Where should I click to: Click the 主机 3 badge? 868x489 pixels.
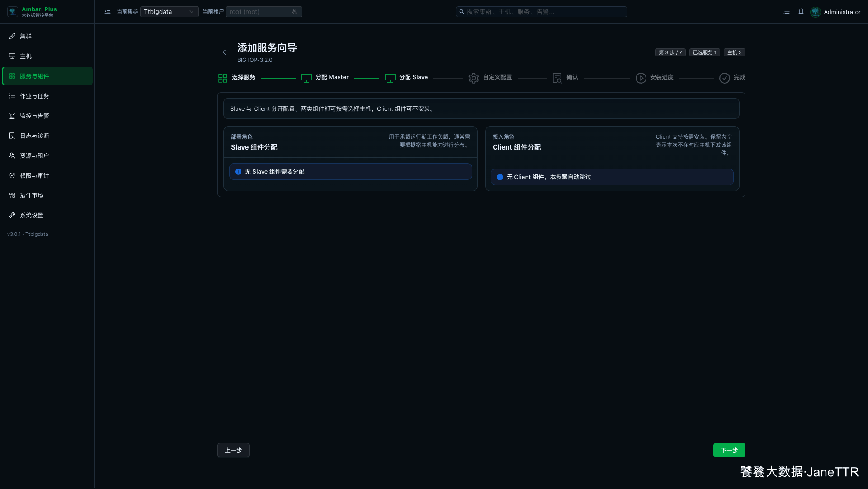tap(734, 52)
